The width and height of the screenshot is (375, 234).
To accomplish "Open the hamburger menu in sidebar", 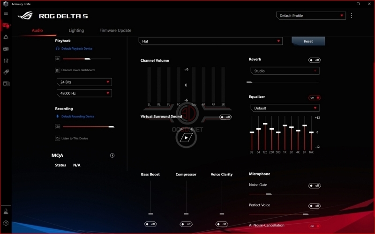I will click(x=6, y=14).
